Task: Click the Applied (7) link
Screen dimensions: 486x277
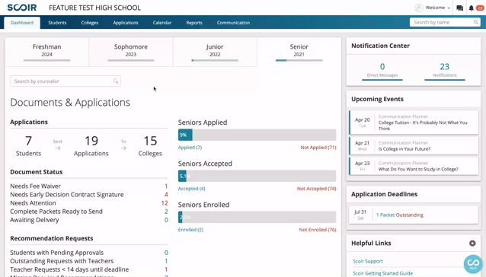Action: coord(190,148)
